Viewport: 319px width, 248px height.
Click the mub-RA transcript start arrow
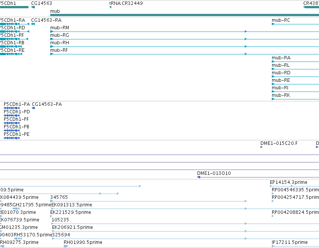[273, 62]
